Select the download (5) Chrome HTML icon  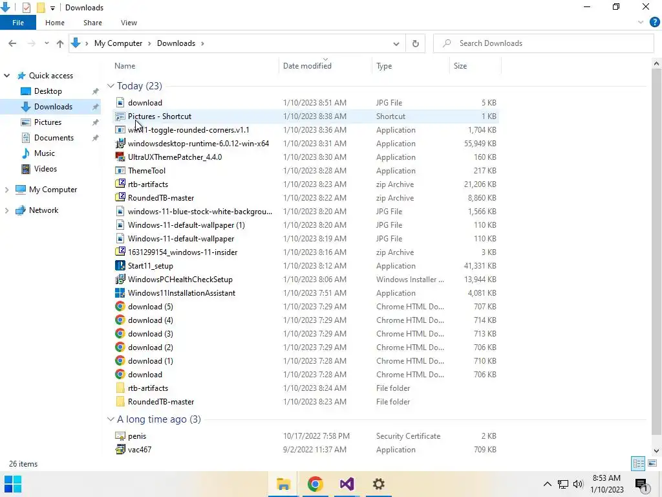(120, 306)
